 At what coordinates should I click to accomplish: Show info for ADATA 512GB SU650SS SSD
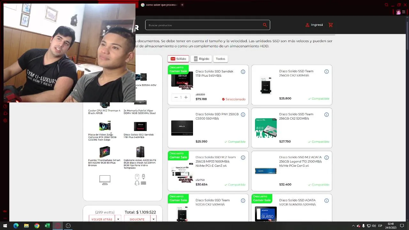(327, 201)
